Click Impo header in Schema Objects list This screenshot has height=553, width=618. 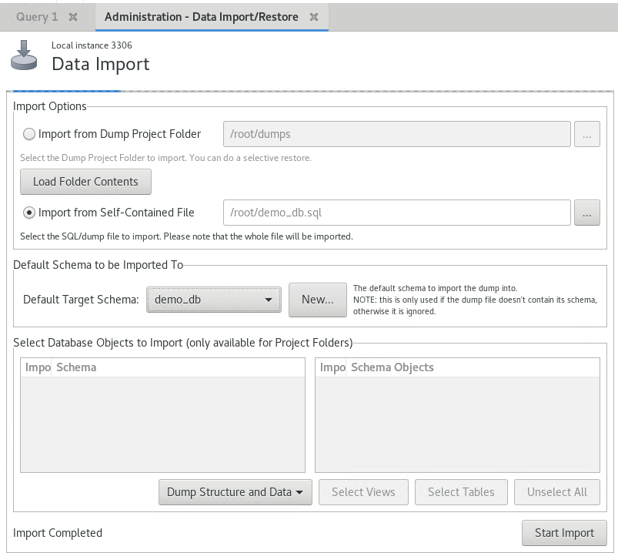coord(332,367)
